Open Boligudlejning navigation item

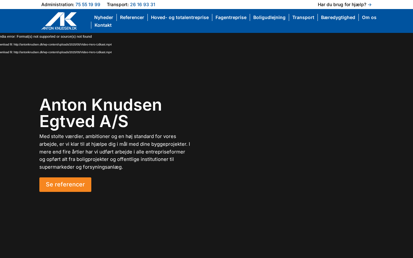269,17
